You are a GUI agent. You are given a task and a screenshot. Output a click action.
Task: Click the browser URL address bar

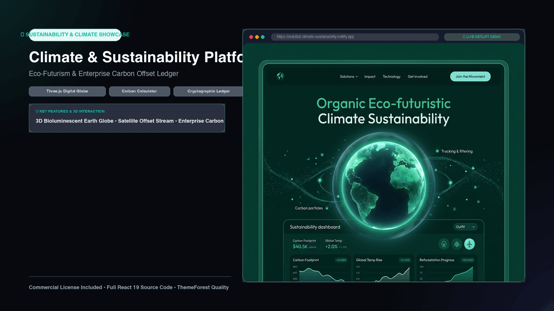coord(355,37)
